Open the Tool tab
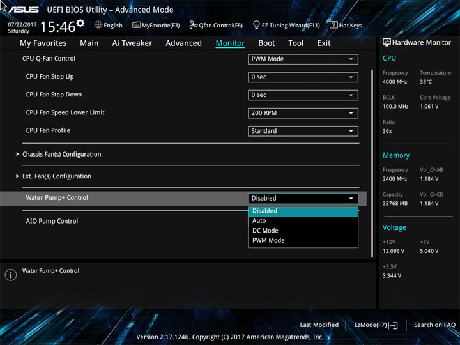 296,43
